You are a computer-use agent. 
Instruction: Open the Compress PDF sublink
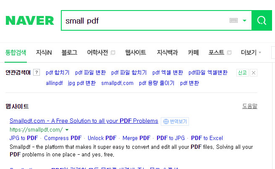(x=63, y=138)
